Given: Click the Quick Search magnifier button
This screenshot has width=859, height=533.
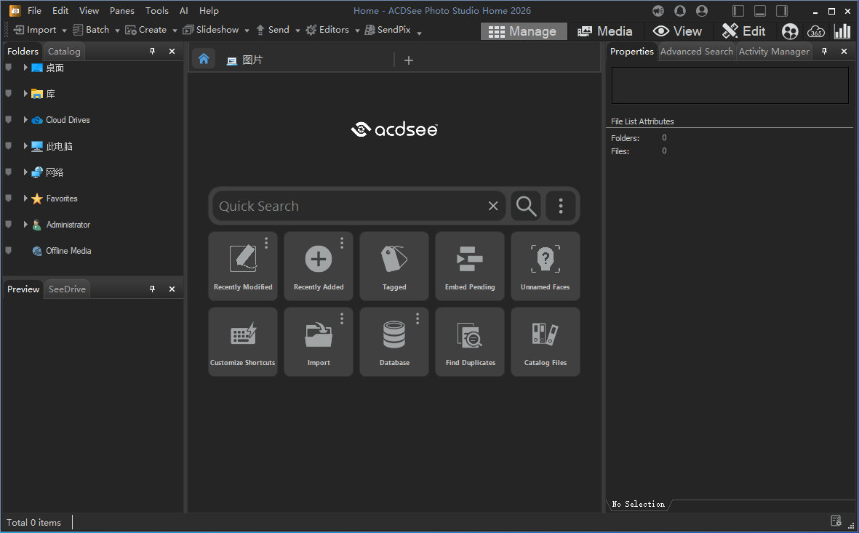Looking at the screenshot, I should [526, 207].
